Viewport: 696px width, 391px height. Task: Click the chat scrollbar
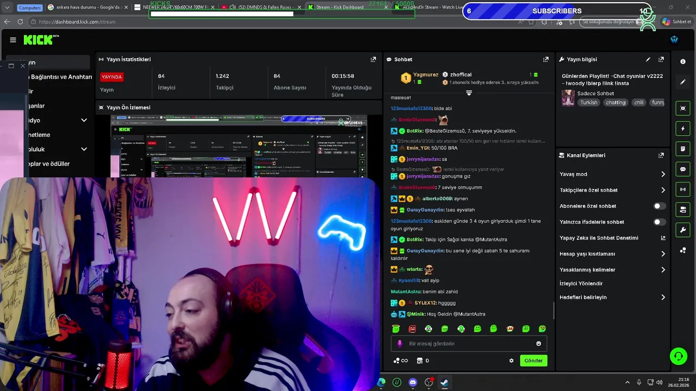click(x=554, y=311)
